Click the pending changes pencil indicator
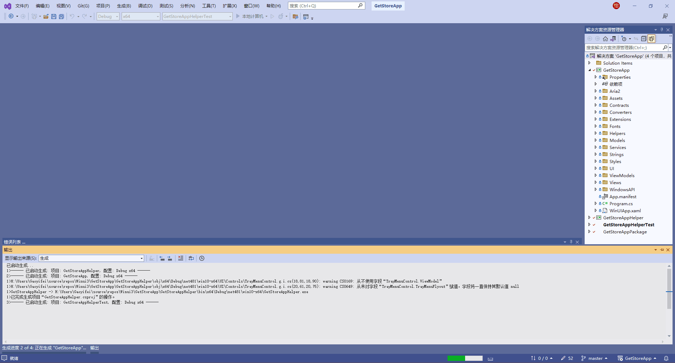The height and width of the screenshot is (363, 675). pos(567,358)
